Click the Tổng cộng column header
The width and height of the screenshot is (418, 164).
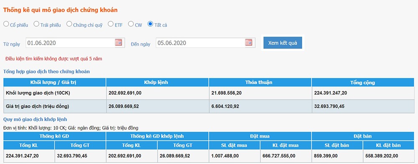363,83
